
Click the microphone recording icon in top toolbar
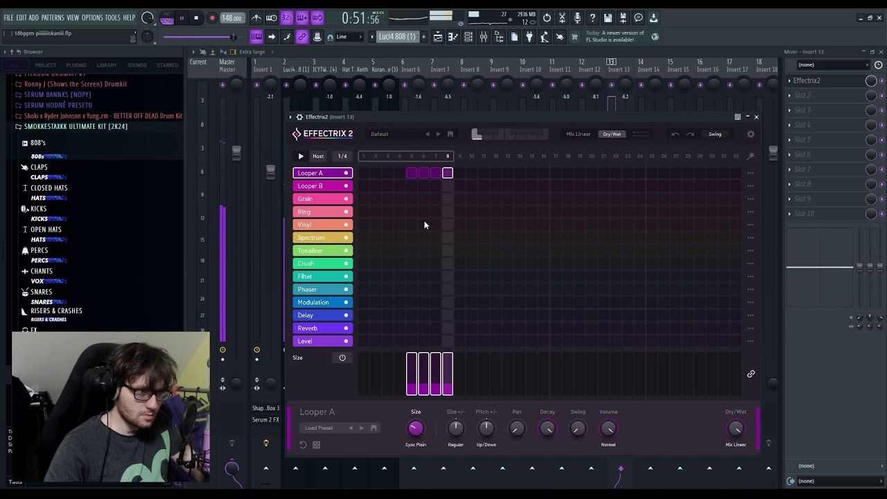coord(577,18)
